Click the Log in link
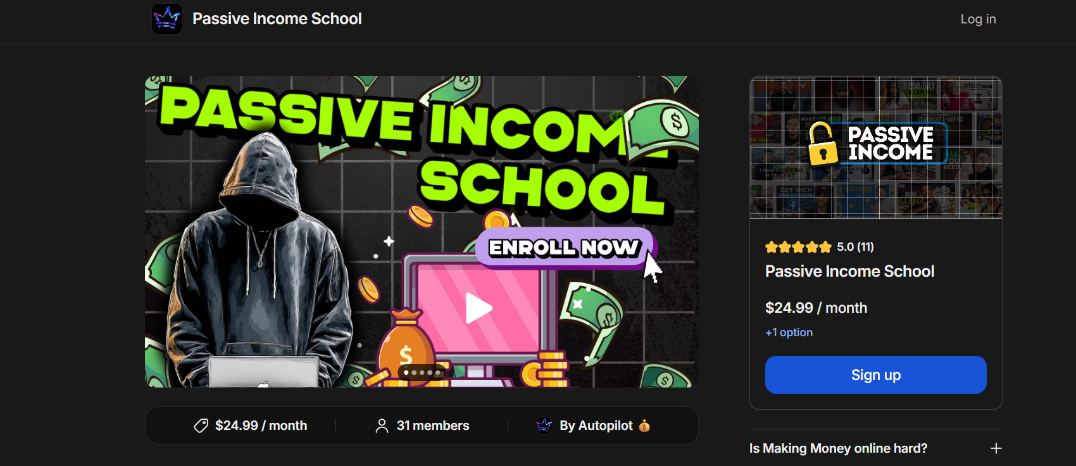This screenshot has width=1076, height=466. [978, 19]
